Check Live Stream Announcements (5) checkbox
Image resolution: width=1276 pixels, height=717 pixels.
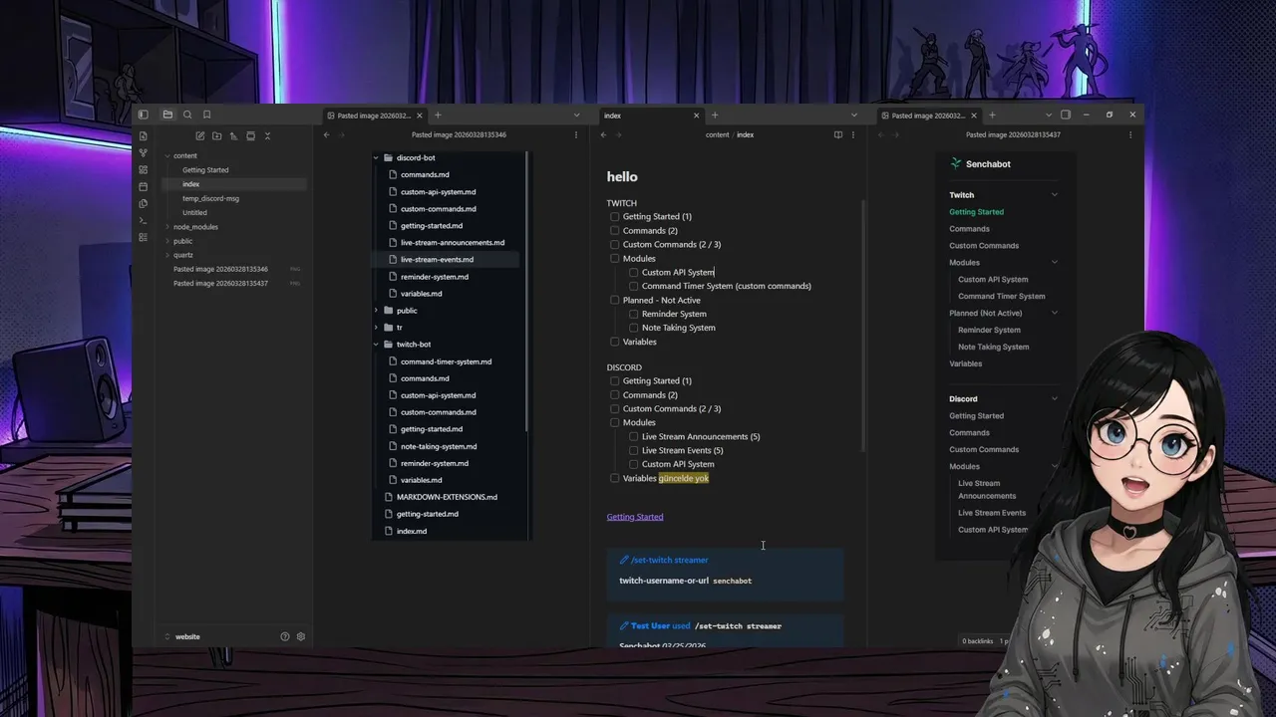click(x=633, y=436)
